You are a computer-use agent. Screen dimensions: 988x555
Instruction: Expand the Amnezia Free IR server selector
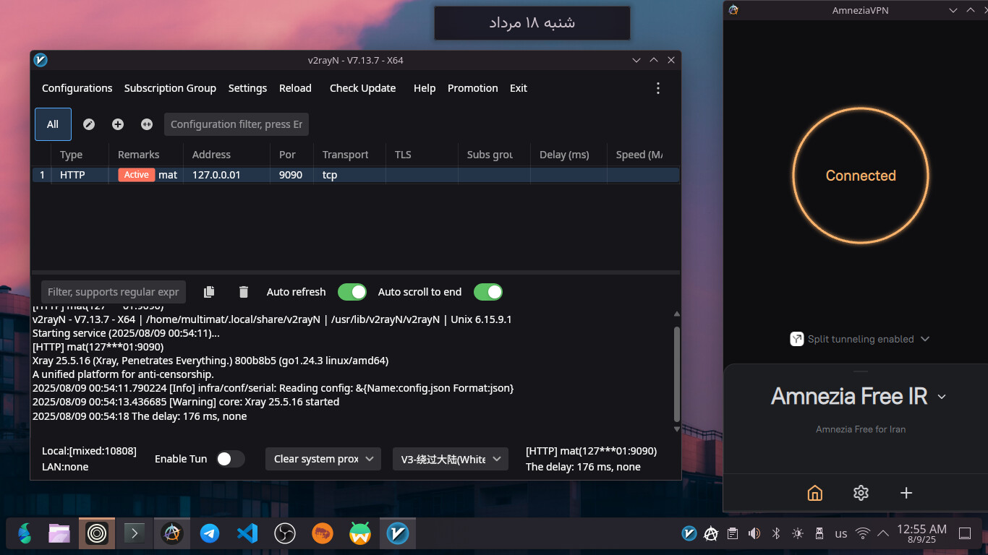pyautogui.click(x=942, y=397)
